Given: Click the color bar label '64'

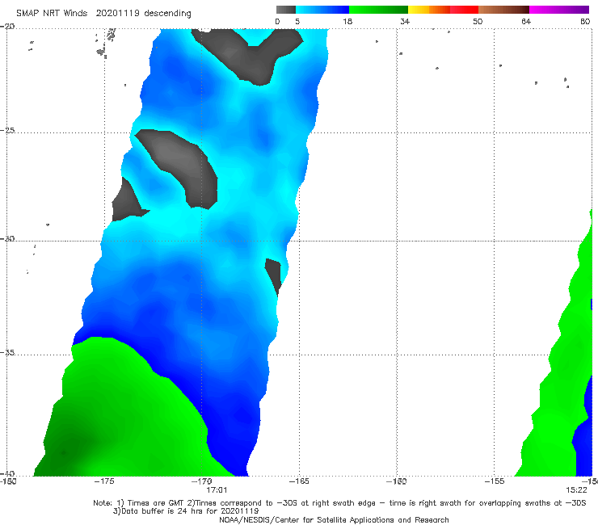Looking at the screenshot, I should click(x=526, y=22).
